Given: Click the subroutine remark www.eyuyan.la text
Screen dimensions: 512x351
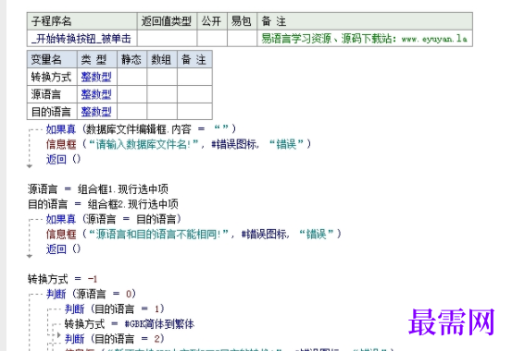Looking at the screenshot, I should 434,39.
